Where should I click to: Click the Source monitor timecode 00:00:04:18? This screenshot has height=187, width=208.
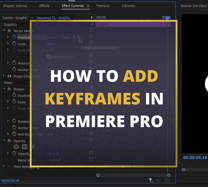point(195,158)
